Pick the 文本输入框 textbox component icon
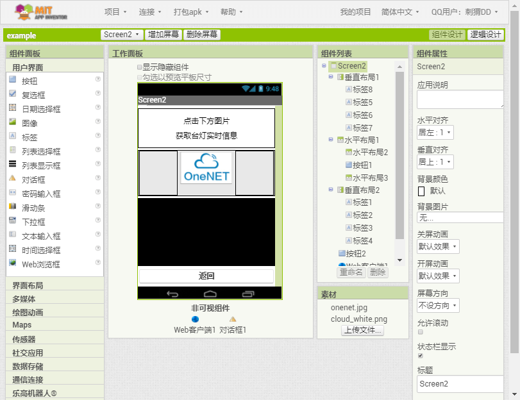 (x=13, y=235)
